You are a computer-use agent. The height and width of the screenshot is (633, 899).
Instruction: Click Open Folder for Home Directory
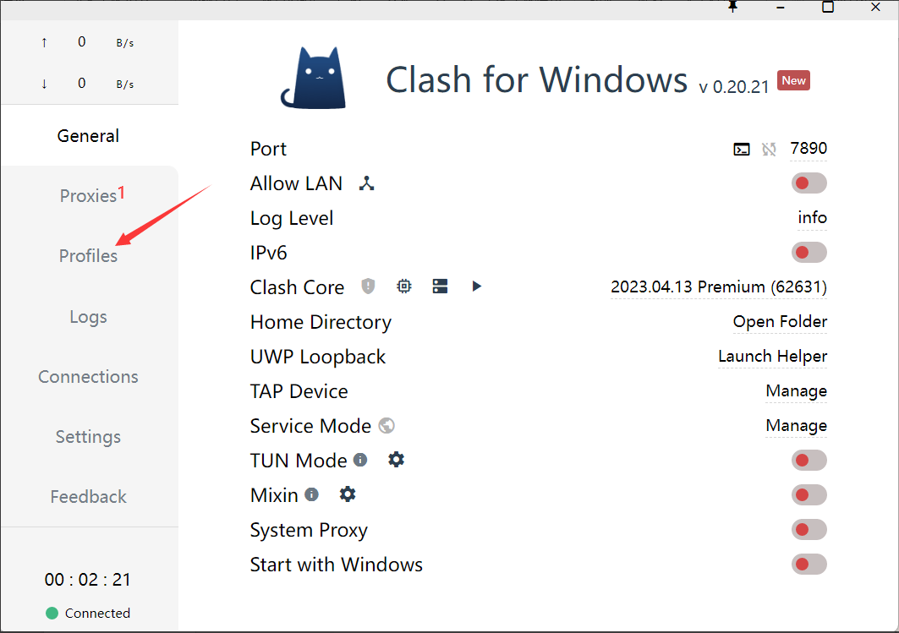coord(780,322)
